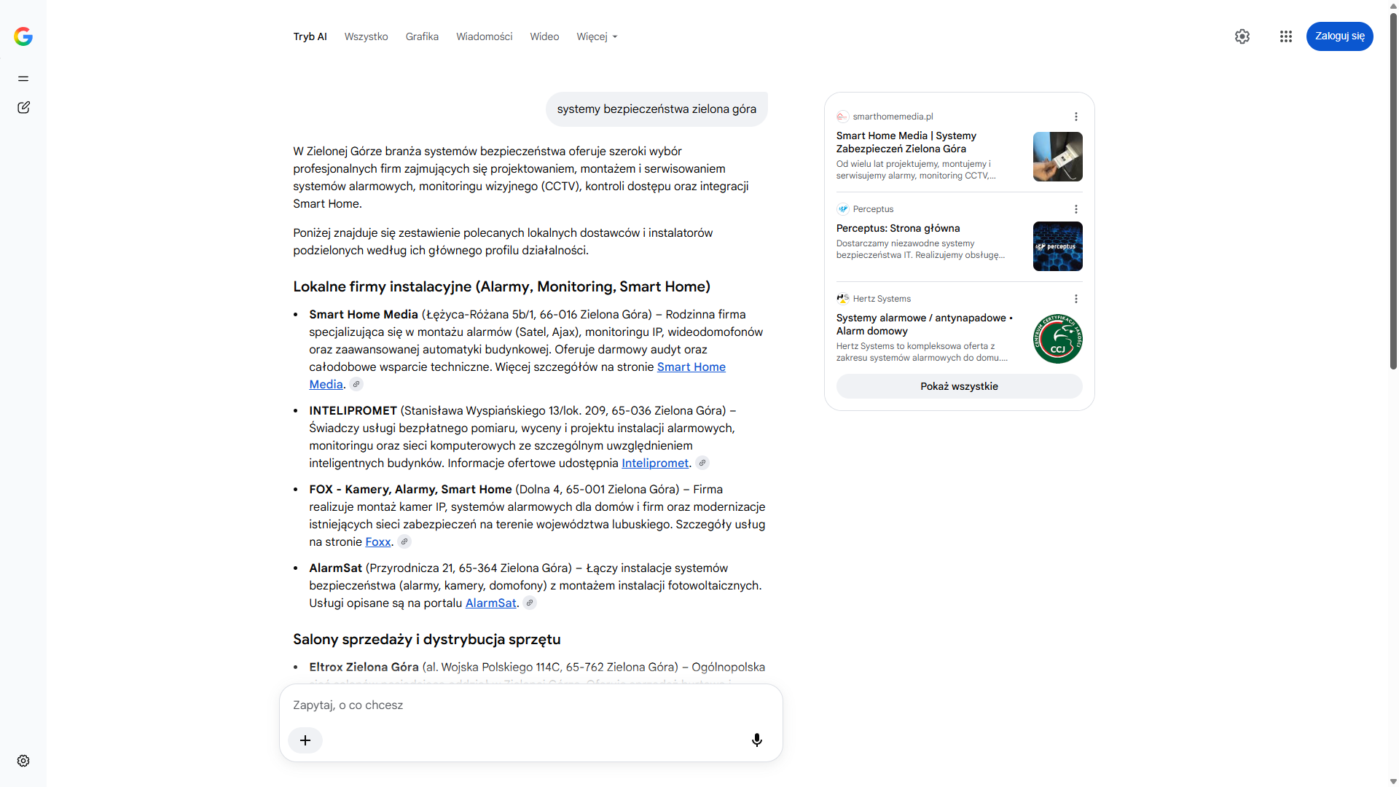This screenshot has height=787, width=1399.
Task: Open the Foxx link
Action: pyautogui.click(x=378, y=541)
